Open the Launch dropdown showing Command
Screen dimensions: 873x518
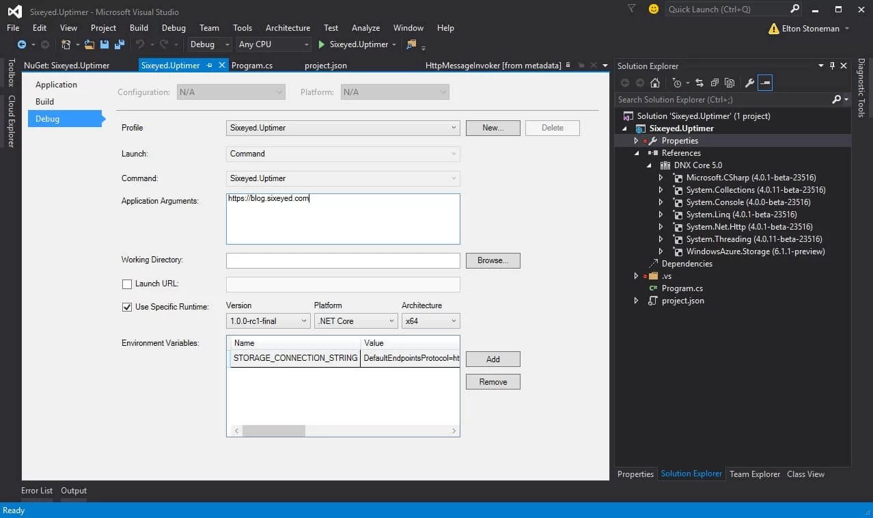(343, 154)
